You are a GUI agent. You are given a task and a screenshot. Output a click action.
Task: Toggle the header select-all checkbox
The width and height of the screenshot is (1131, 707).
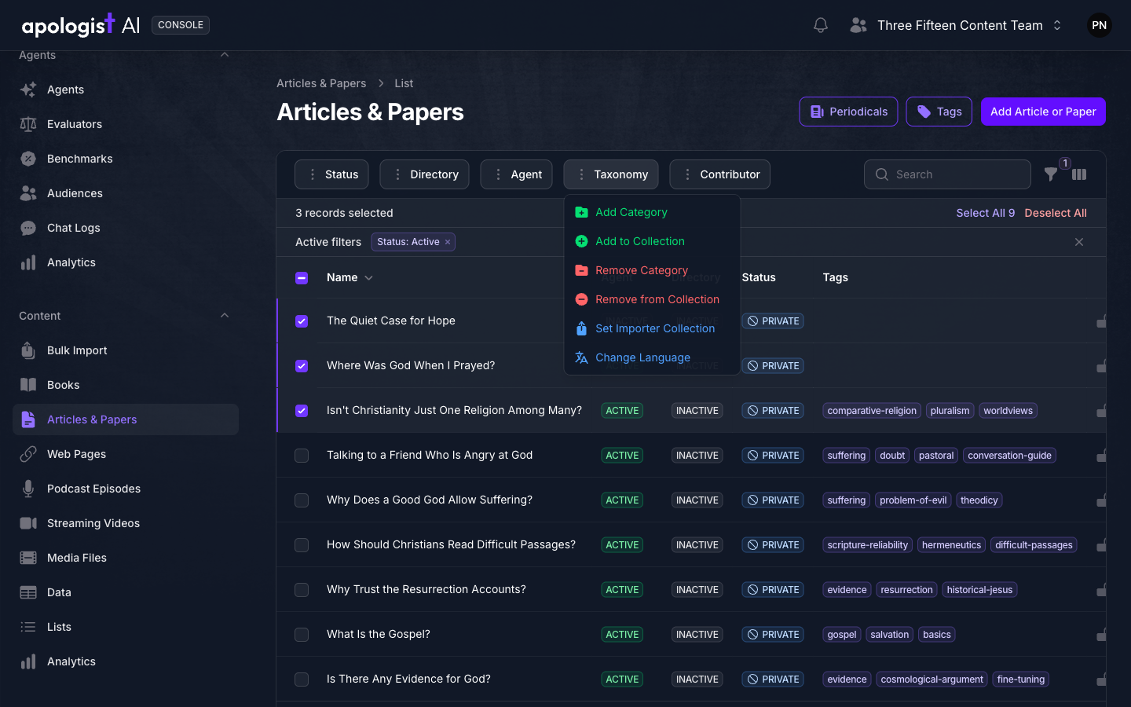click(x=302, y=278)
